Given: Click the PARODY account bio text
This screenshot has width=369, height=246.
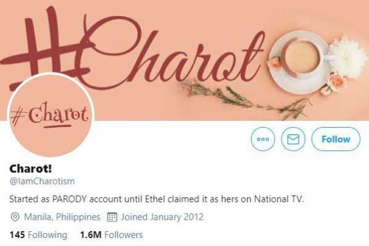Looking at the screenshot, I should pos(157,199).
